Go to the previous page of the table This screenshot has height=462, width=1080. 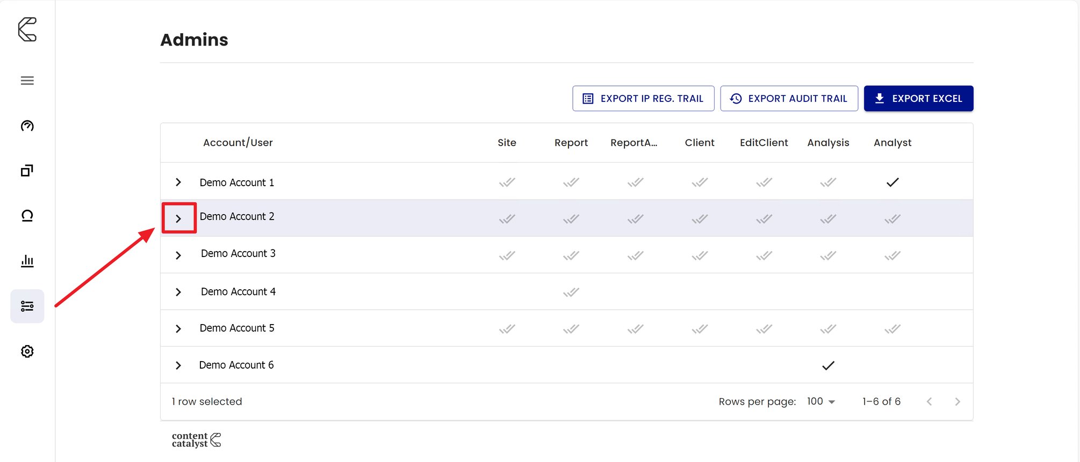(x=929, y=401)
